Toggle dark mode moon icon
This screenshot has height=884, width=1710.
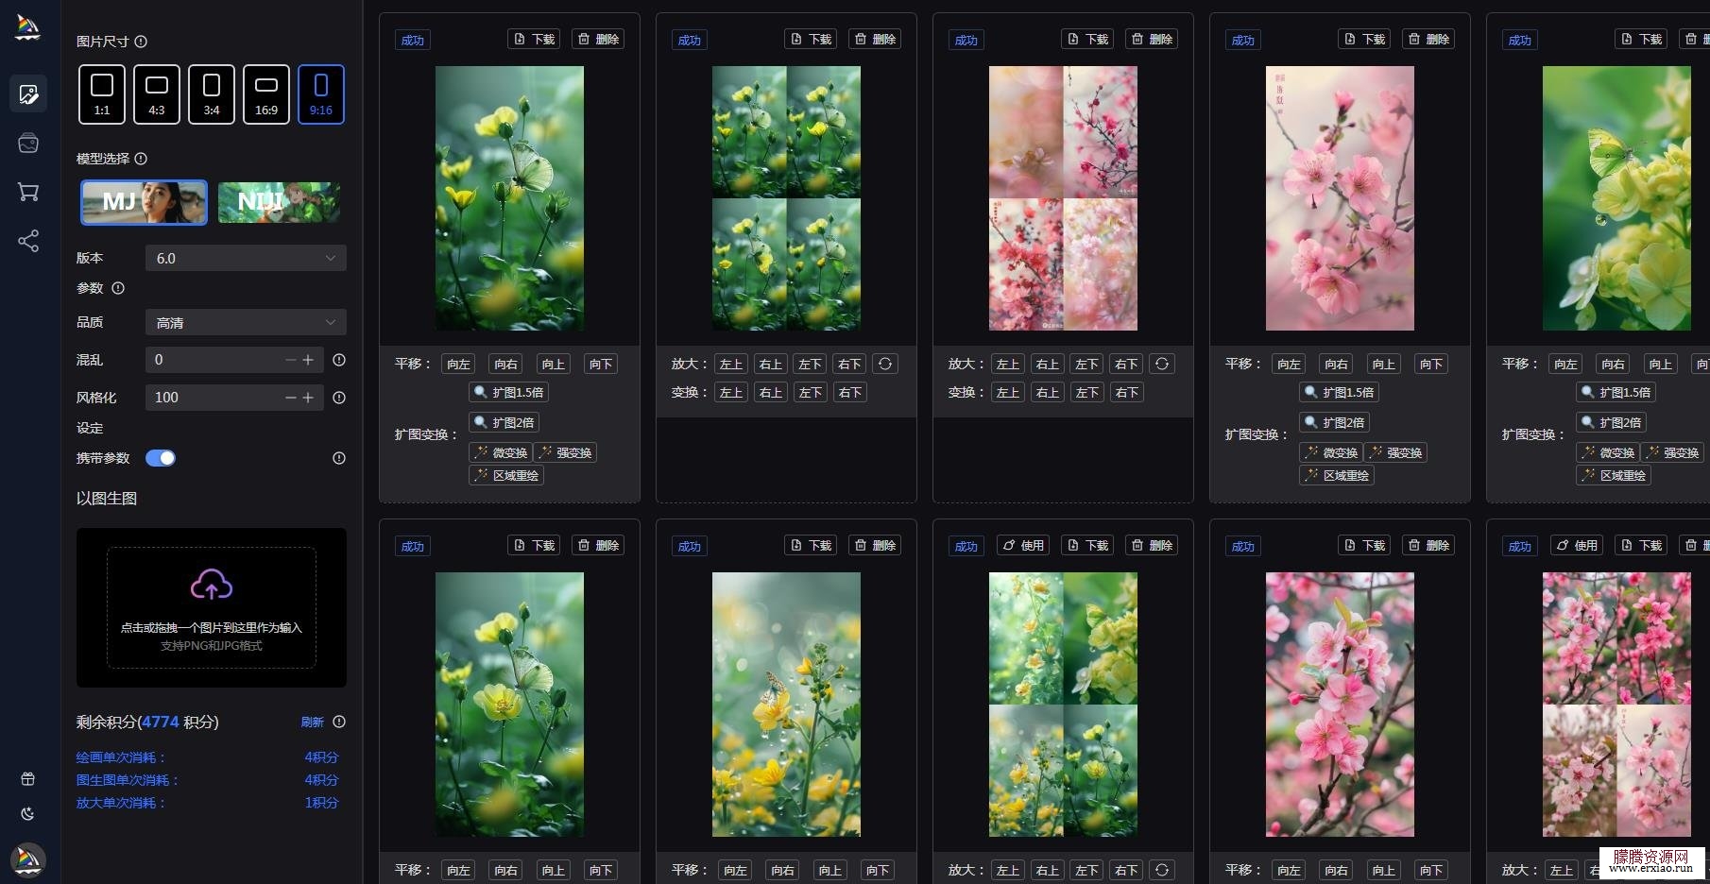28,813
